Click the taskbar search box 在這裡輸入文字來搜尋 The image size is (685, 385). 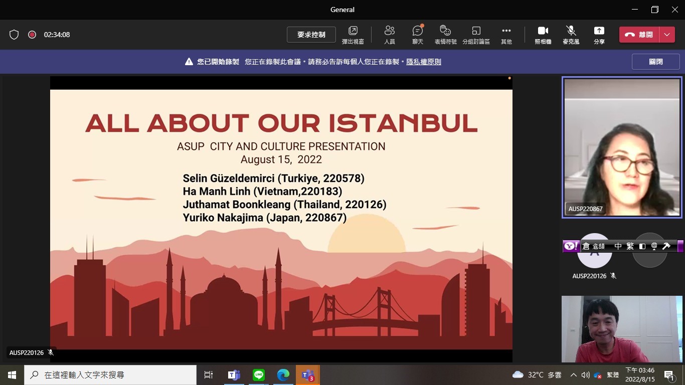[x=110, y=374]
